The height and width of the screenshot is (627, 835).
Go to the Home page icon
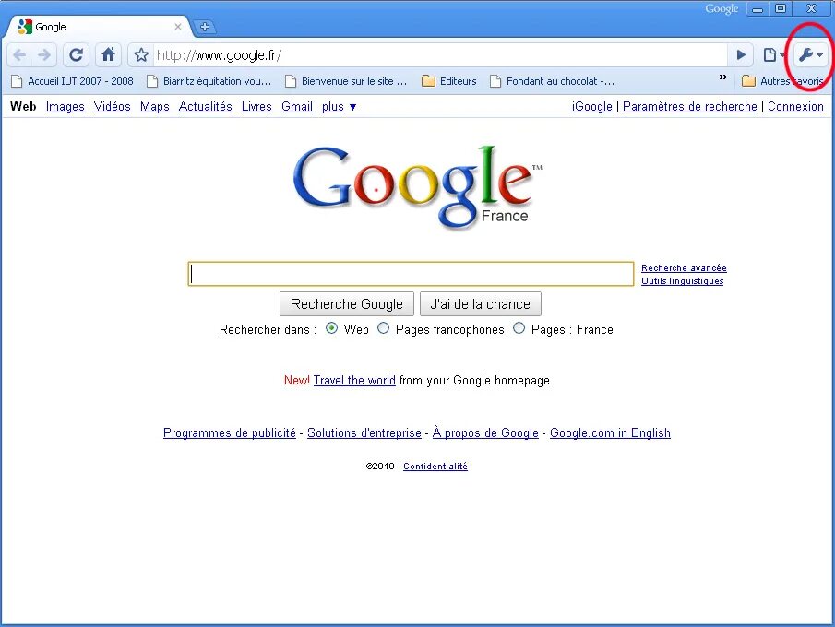pos(108,54)
